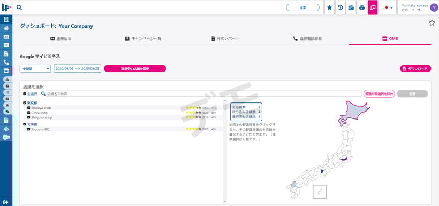The height and width of the screenshot is (206, 439).
Task: Click the logout icon at sidebar bottom
Action: tap(6, 202)
